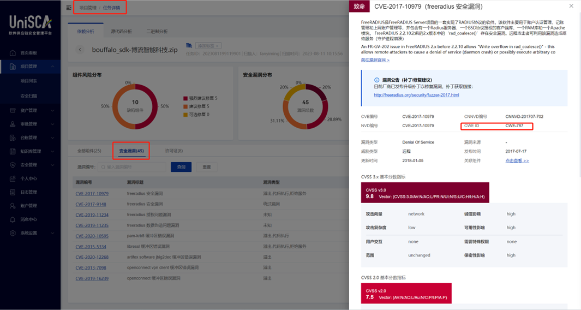Click the 消息中心 bell icon
This screenshot has height=310, width=581.
click(13, 219)
